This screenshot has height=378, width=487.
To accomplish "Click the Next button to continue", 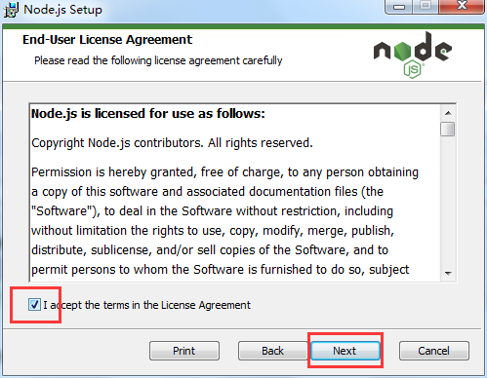I will click(x=345, y=351).
